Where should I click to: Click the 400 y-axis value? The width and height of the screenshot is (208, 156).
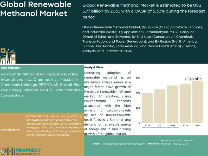pos(138,93)
